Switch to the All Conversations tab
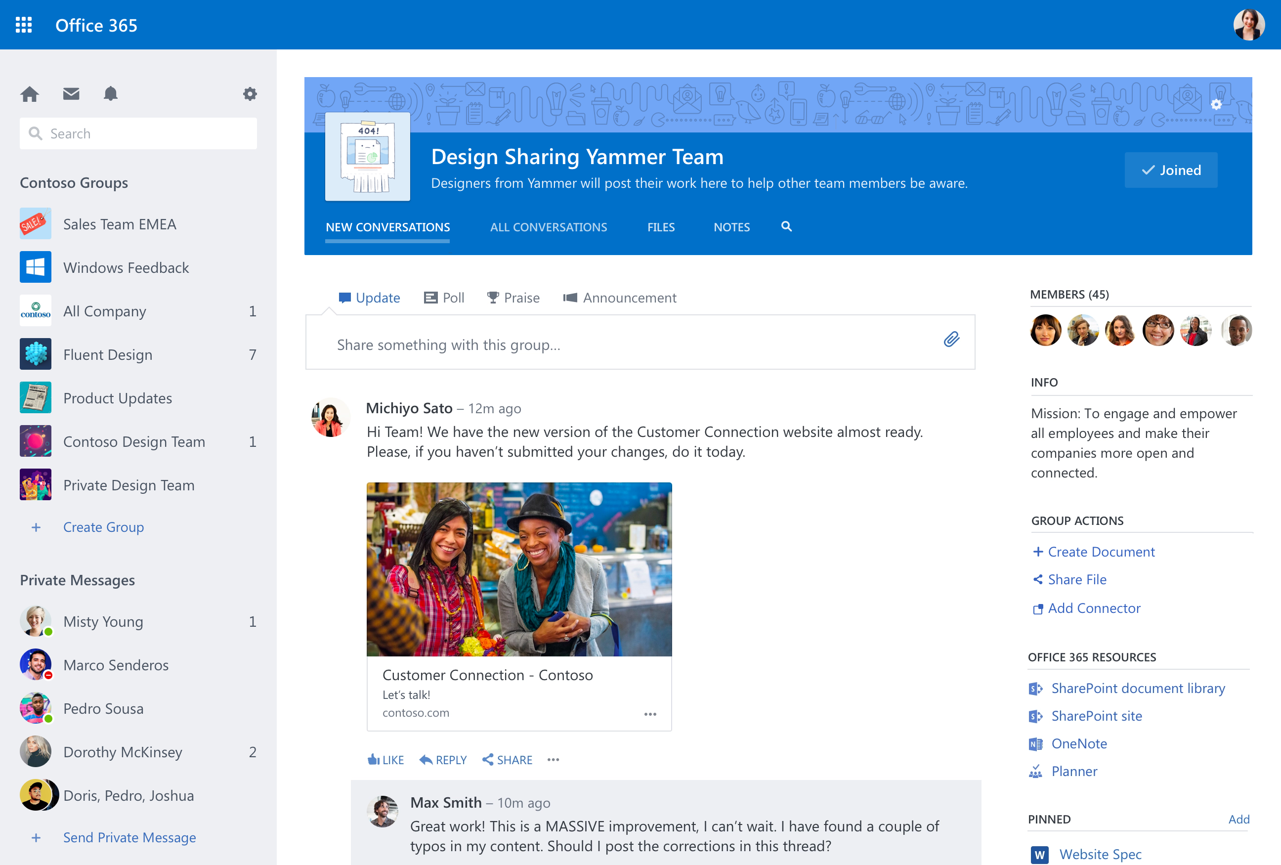Screen dimensions: 1281x865 click(x=549, y=226)
